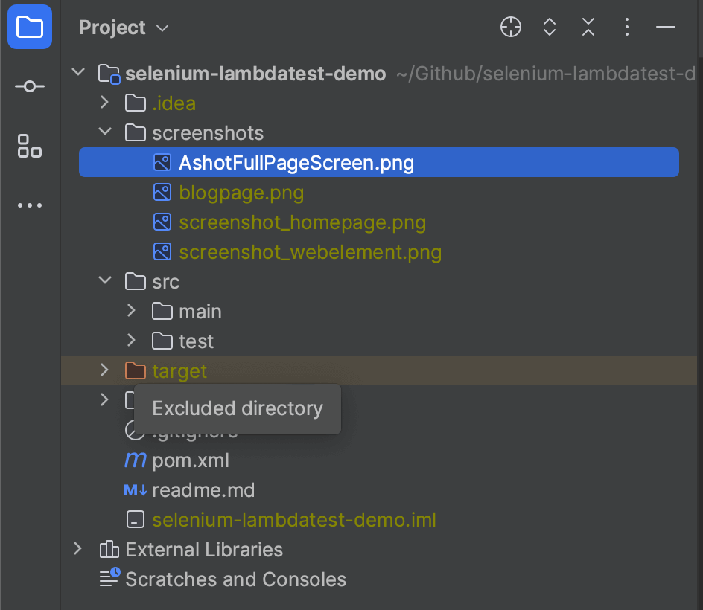Expand the .idea folder

tap(105, 103)
